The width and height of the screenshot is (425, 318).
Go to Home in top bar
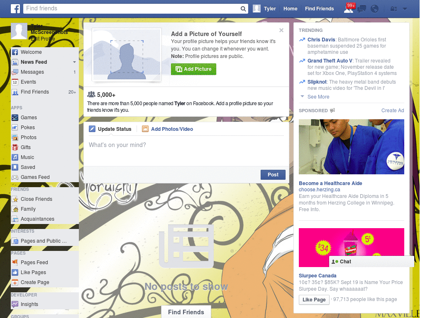coord(290,9)
